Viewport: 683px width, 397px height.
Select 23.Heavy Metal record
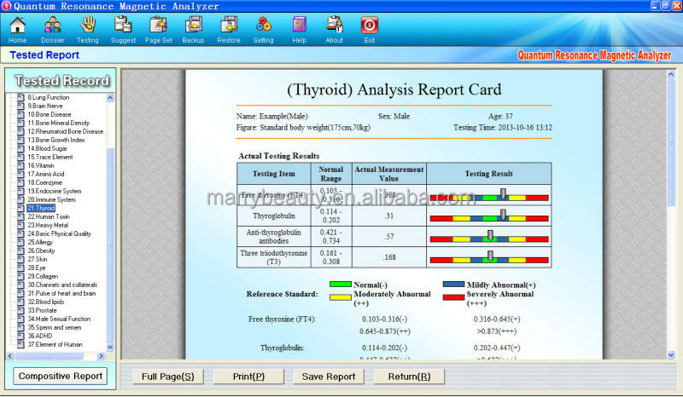click(x=48, y=225)
